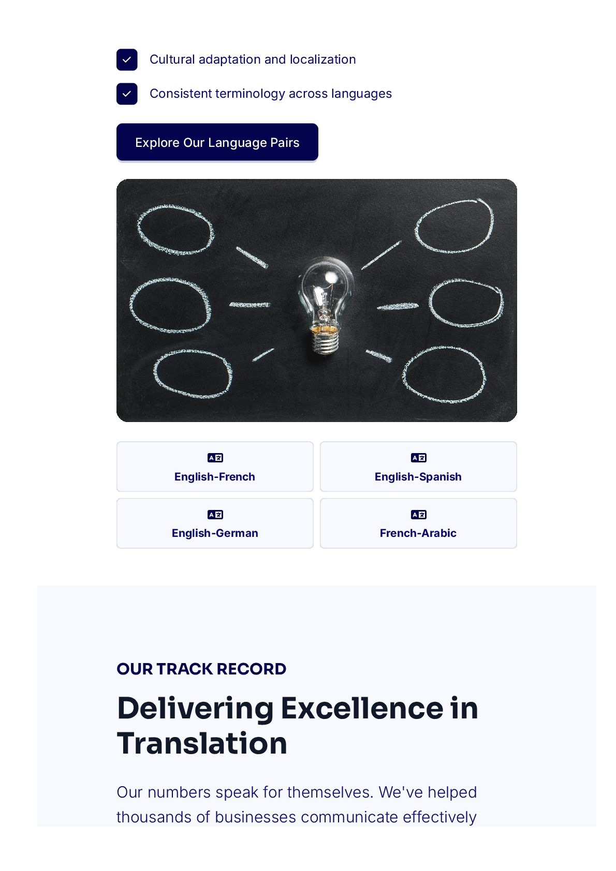
Task: Select the English-Spanish label
Action: pos(418,477)
